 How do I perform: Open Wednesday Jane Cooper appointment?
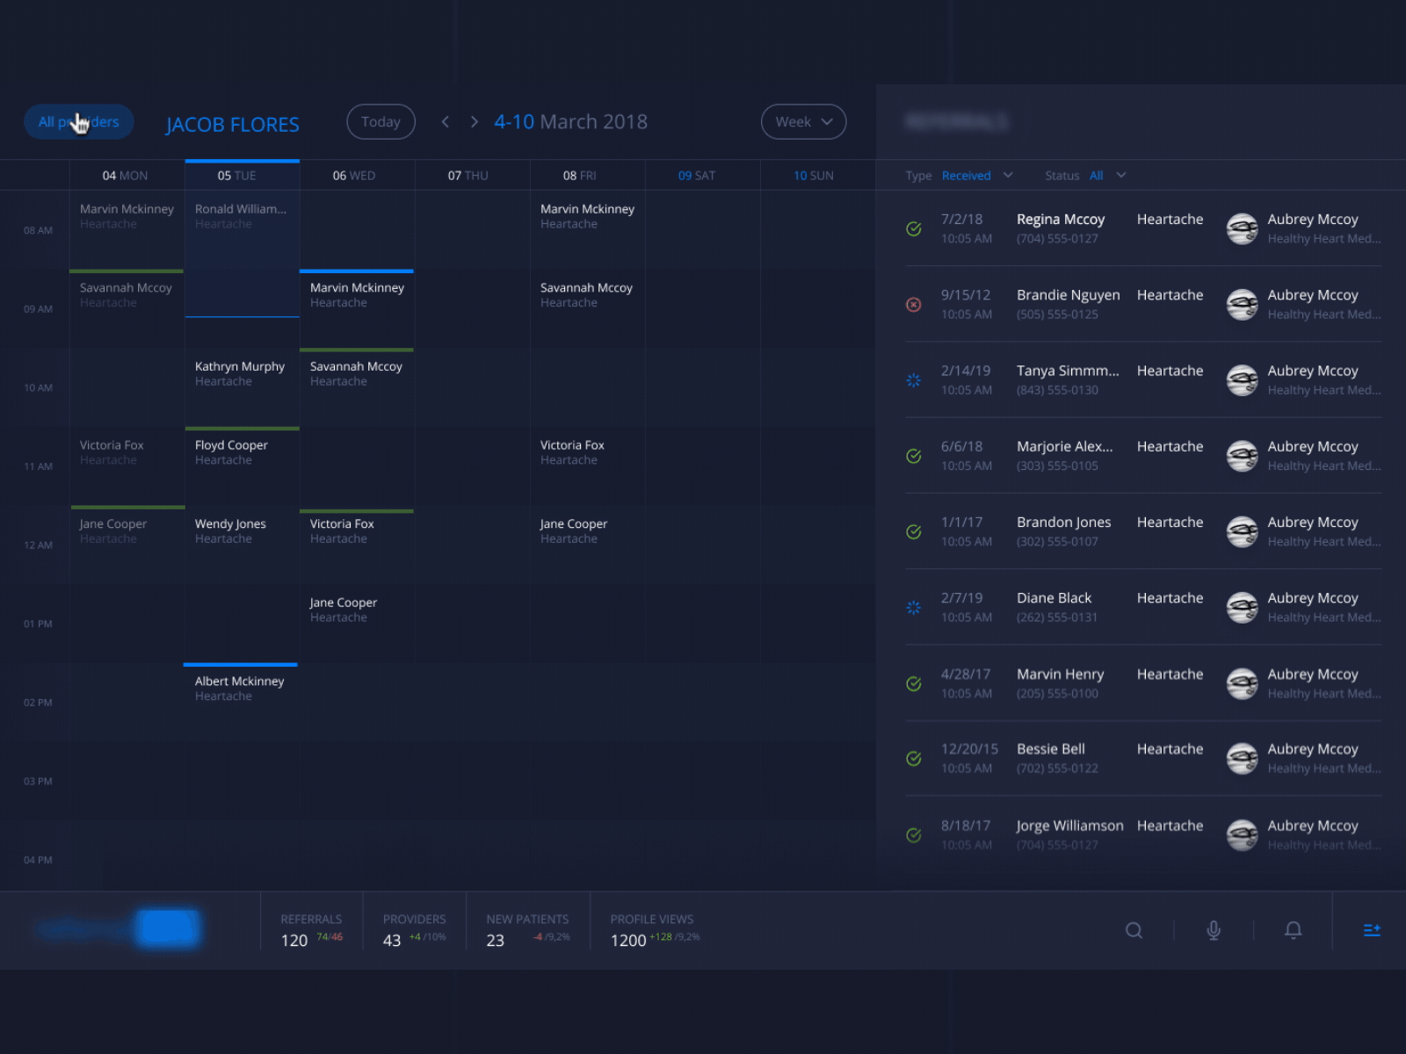click(x=357, y=624)
